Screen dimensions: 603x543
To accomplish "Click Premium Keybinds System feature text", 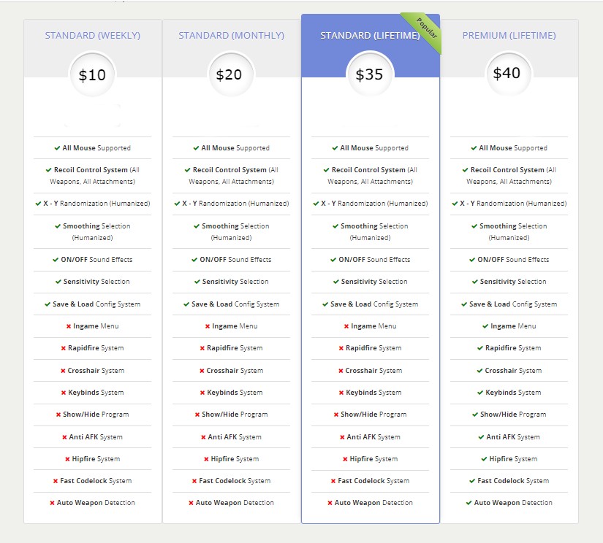I will click(513, 393).
